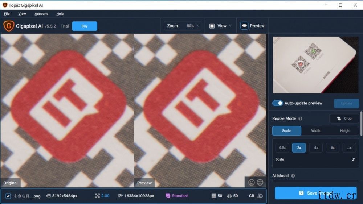Click the eye Preview icon
This screenshot has height=204, width=363.
(244, 26)
